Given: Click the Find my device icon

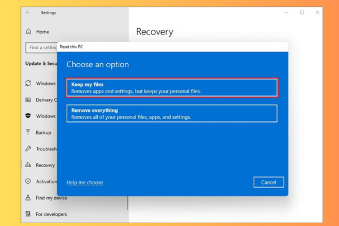Looking at the screenshot, I should 28,197.
